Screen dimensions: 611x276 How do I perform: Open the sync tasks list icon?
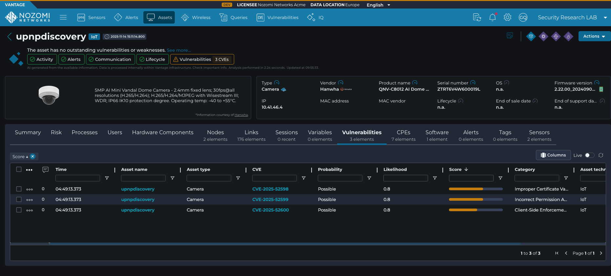point(477,17)
